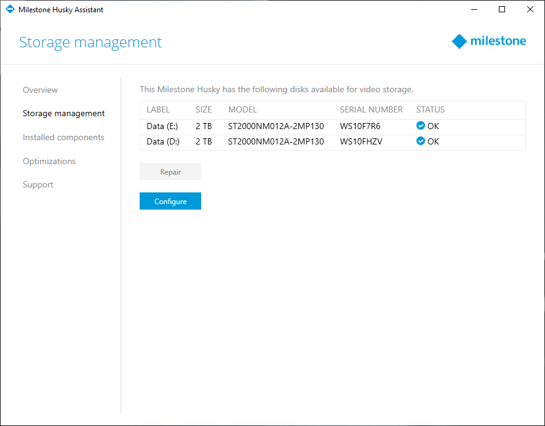Click the STATUS column header
545x426 pixels.
431,110
